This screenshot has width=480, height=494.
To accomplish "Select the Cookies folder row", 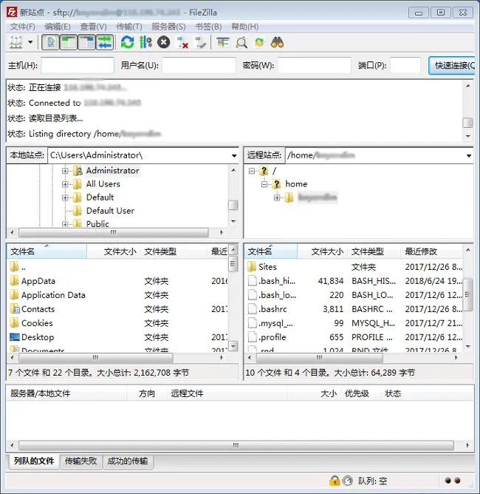I will (x=117, y=323).
